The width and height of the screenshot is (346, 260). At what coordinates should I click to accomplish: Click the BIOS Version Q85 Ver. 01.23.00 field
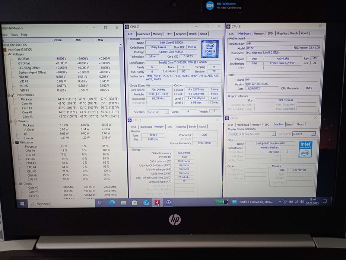point(282,84)
